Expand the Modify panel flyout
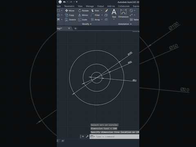The width and height of the screenshot is (196, 147). tap(87, 24)
